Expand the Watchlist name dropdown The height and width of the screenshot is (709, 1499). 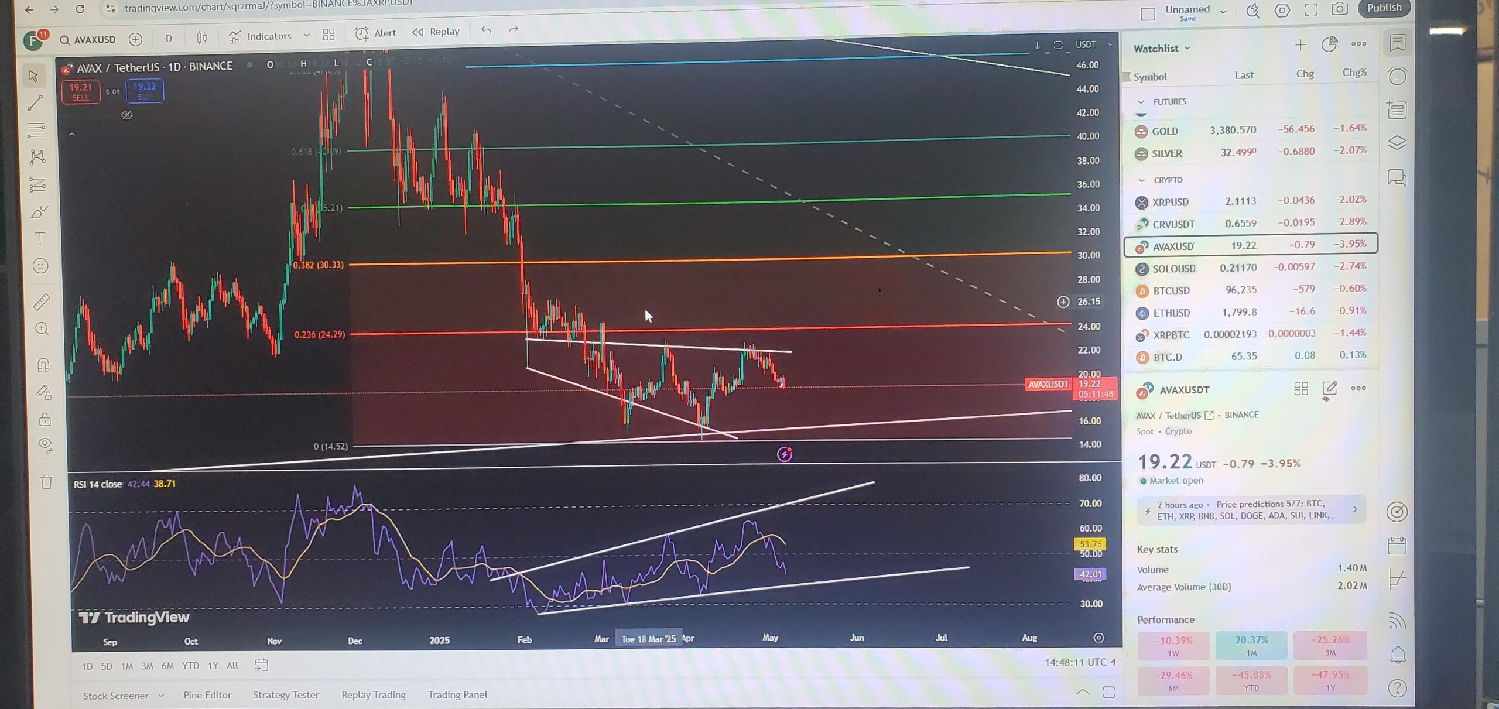coord(1162,48)
